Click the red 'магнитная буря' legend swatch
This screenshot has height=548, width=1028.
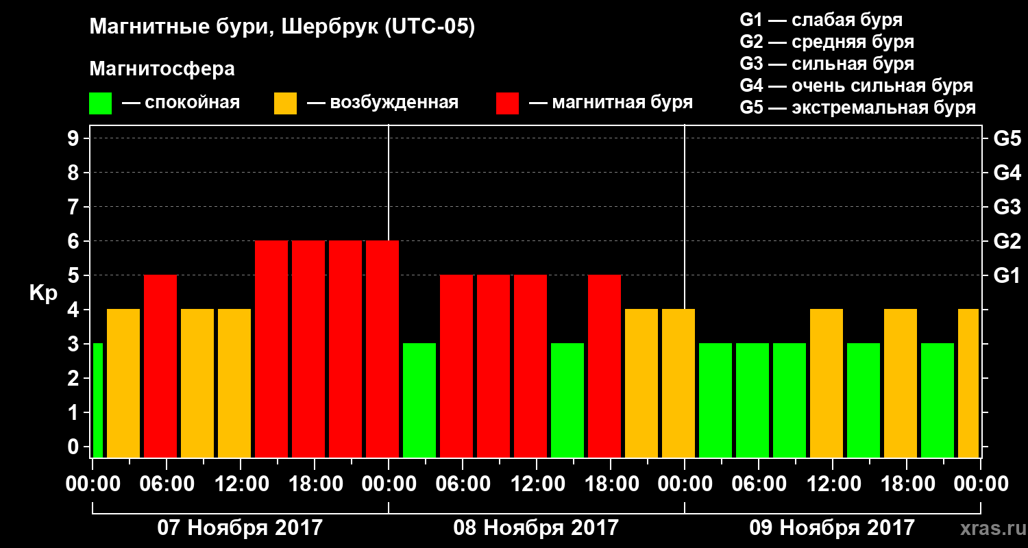507,103
